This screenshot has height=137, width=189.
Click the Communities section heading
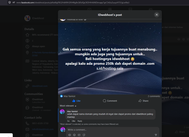[34, 94]
